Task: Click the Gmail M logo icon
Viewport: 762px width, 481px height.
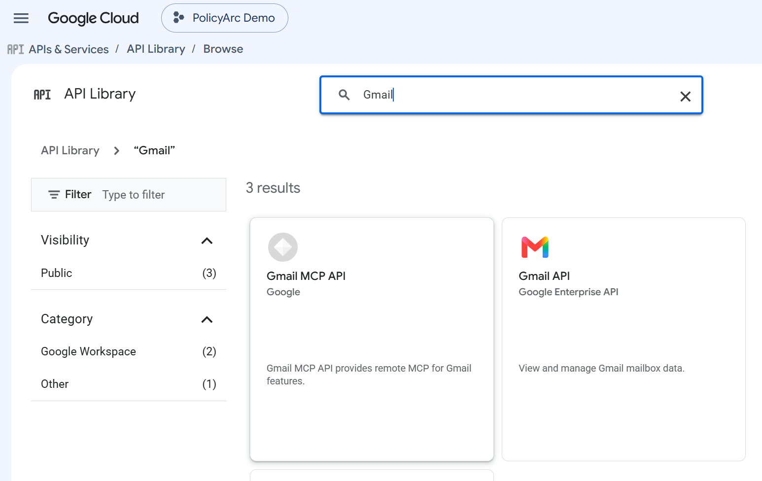Action: [535, 247]
